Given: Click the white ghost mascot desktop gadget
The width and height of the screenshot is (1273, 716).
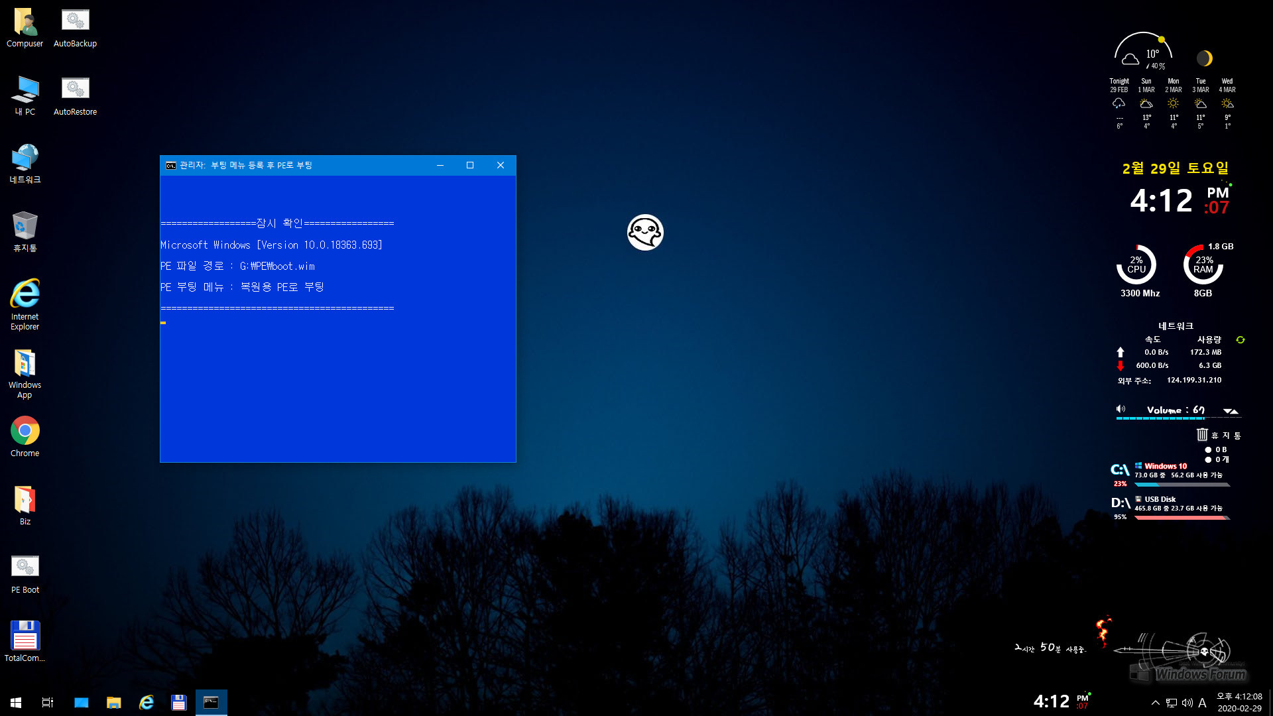Looking at the screenshot, I should click(645, 232).
